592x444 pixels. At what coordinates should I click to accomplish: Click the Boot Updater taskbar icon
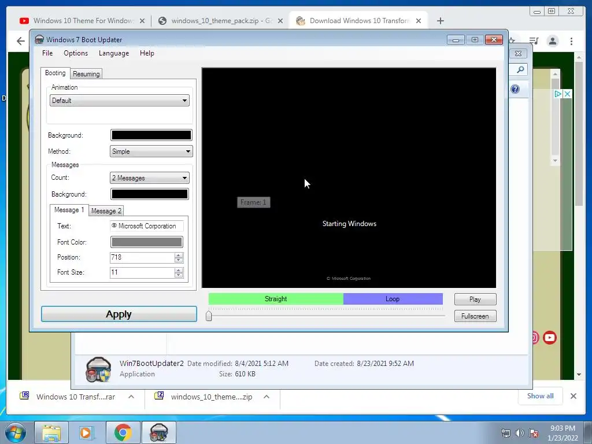point(158,432)
